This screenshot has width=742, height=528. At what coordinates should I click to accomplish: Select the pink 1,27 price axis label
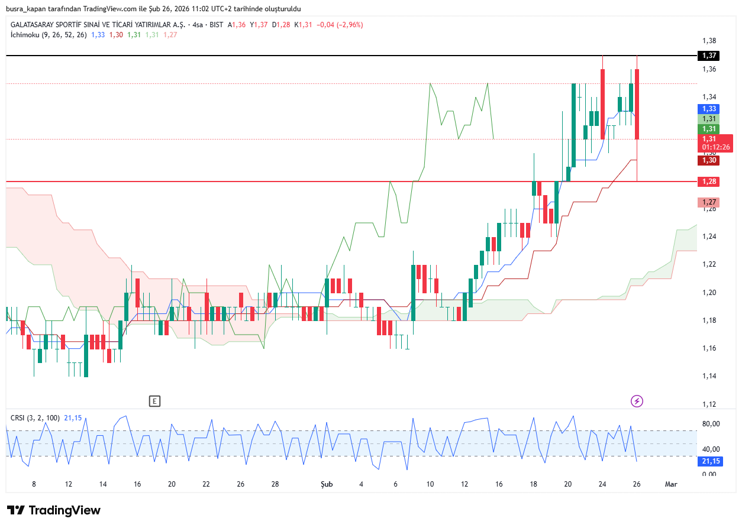click(x=708, y=202)
